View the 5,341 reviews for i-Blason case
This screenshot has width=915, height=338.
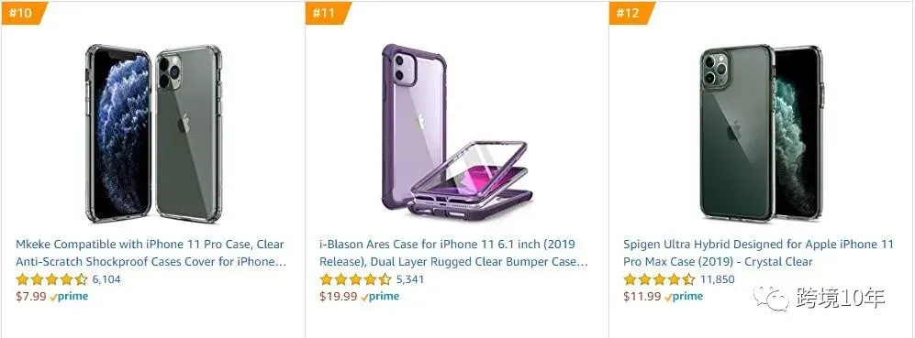tap(410, 279)
